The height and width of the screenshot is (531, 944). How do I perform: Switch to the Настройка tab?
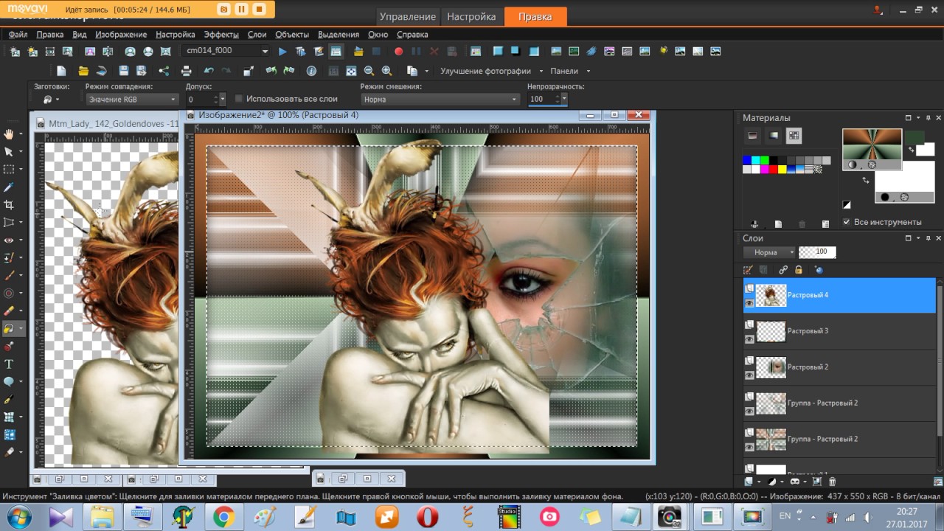[x=471, y=16]
